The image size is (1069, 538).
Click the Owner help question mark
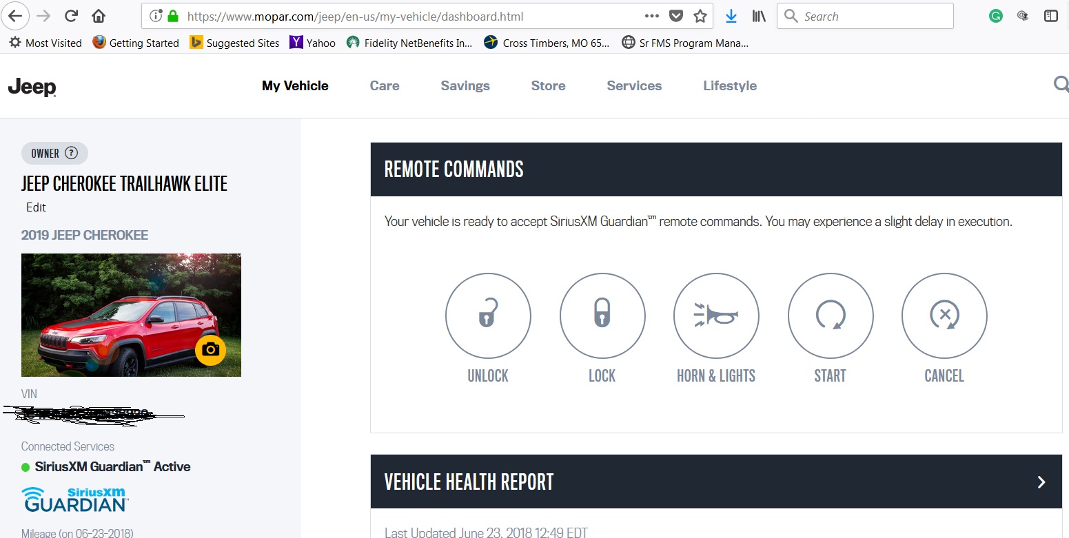[x=71, y=153]
